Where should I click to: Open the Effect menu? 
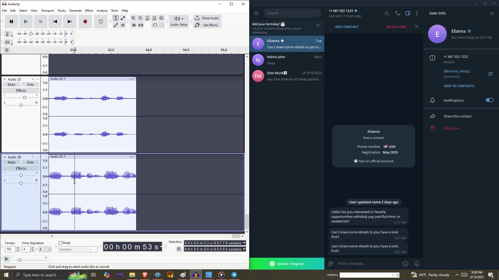click(x=89, y=10)
